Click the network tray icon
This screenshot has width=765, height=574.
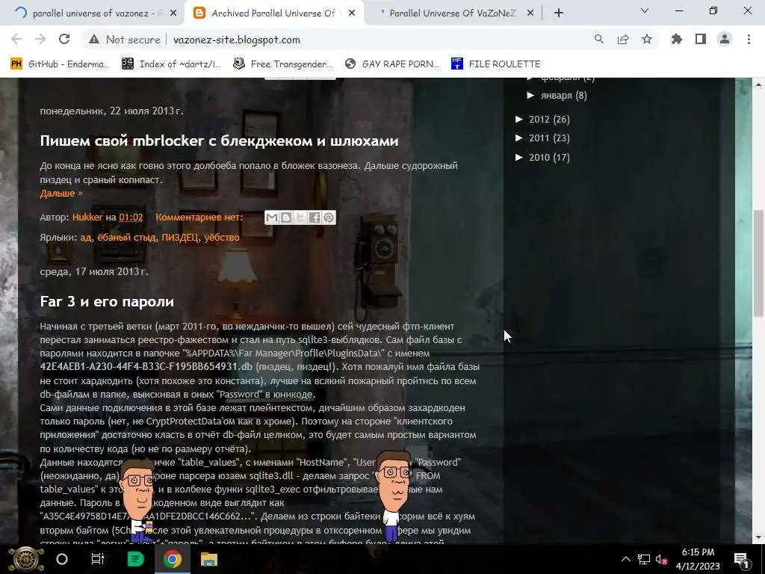click(x=643, y=559)
